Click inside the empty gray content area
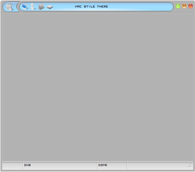The height and width of the screenshot is (172, 195). (x=97, y=87)
